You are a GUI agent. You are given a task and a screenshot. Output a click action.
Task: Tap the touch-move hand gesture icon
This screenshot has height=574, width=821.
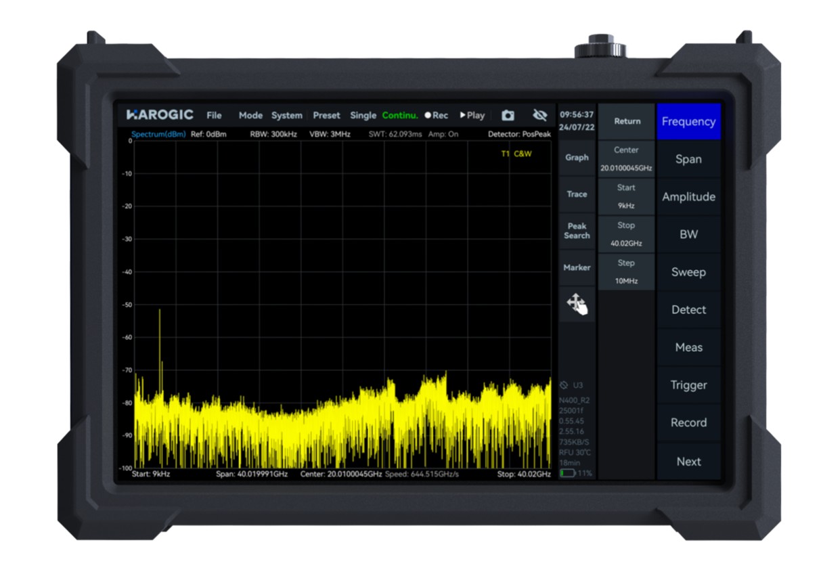click(x=577, y=305)
